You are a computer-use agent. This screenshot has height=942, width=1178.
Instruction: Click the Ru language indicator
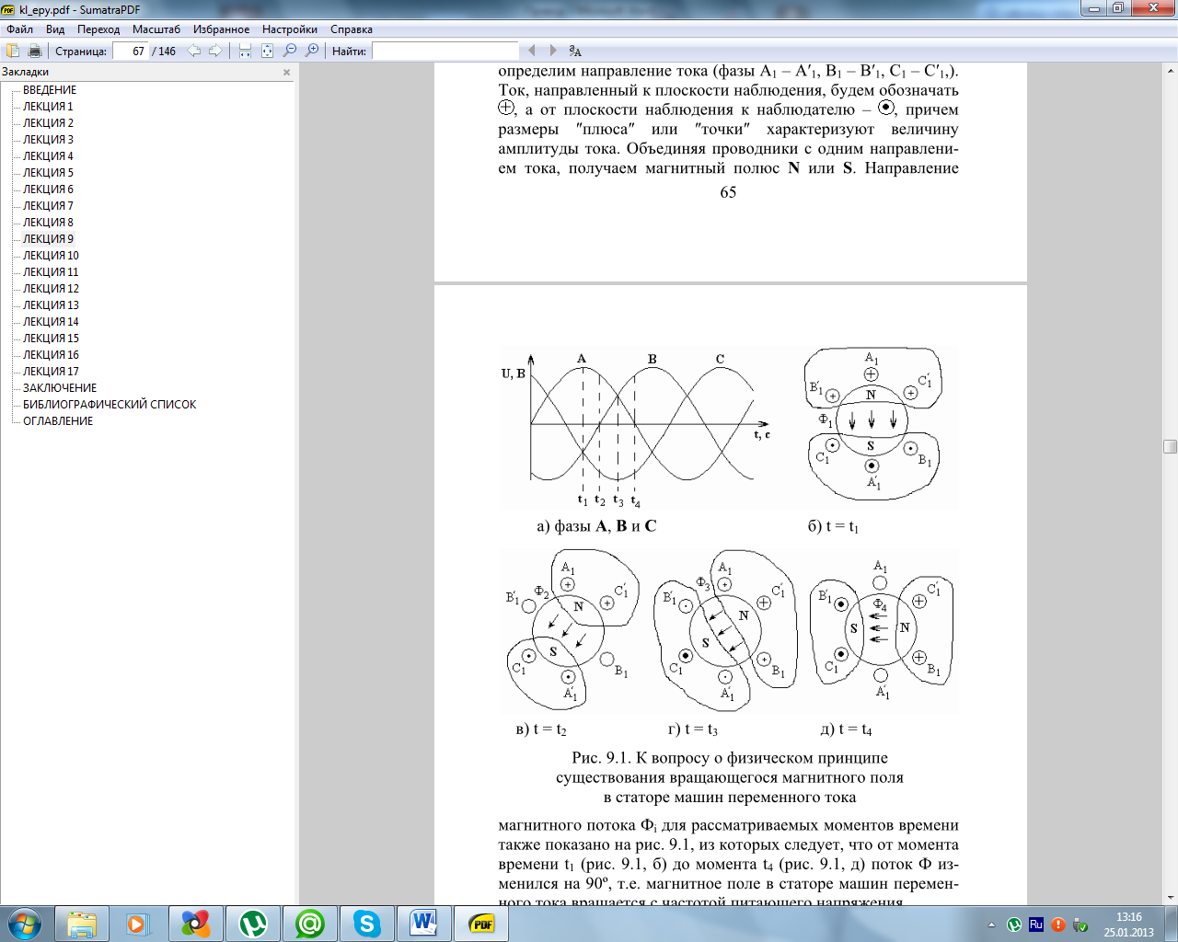point(1036,925)
